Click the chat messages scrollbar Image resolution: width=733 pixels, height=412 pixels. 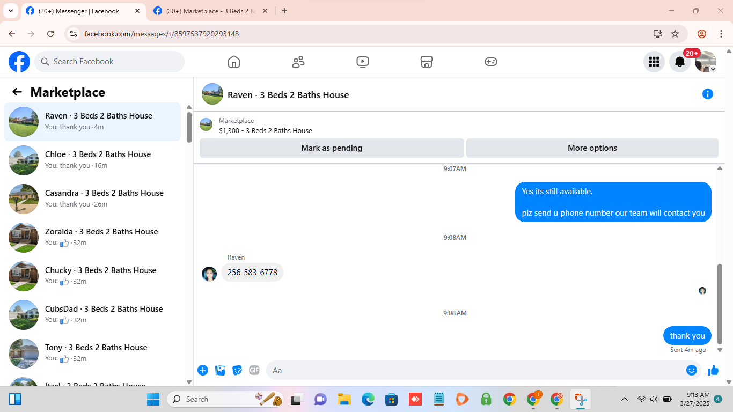coord(720,304)
